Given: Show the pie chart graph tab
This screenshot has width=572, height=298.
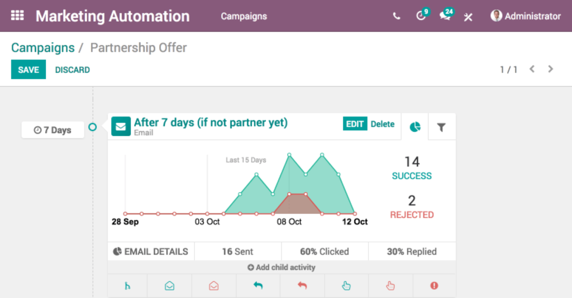Looking at the screenshot, I should [415, 127].
